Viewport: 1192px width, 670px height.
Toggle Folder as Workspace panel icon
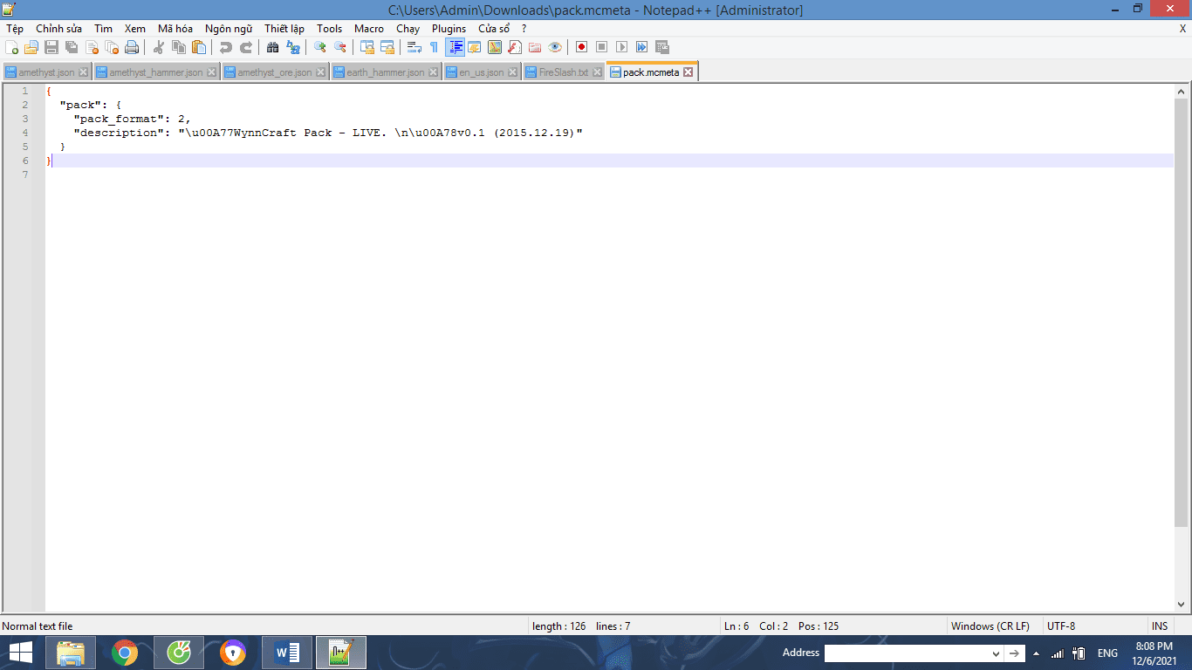pos(535,47)
